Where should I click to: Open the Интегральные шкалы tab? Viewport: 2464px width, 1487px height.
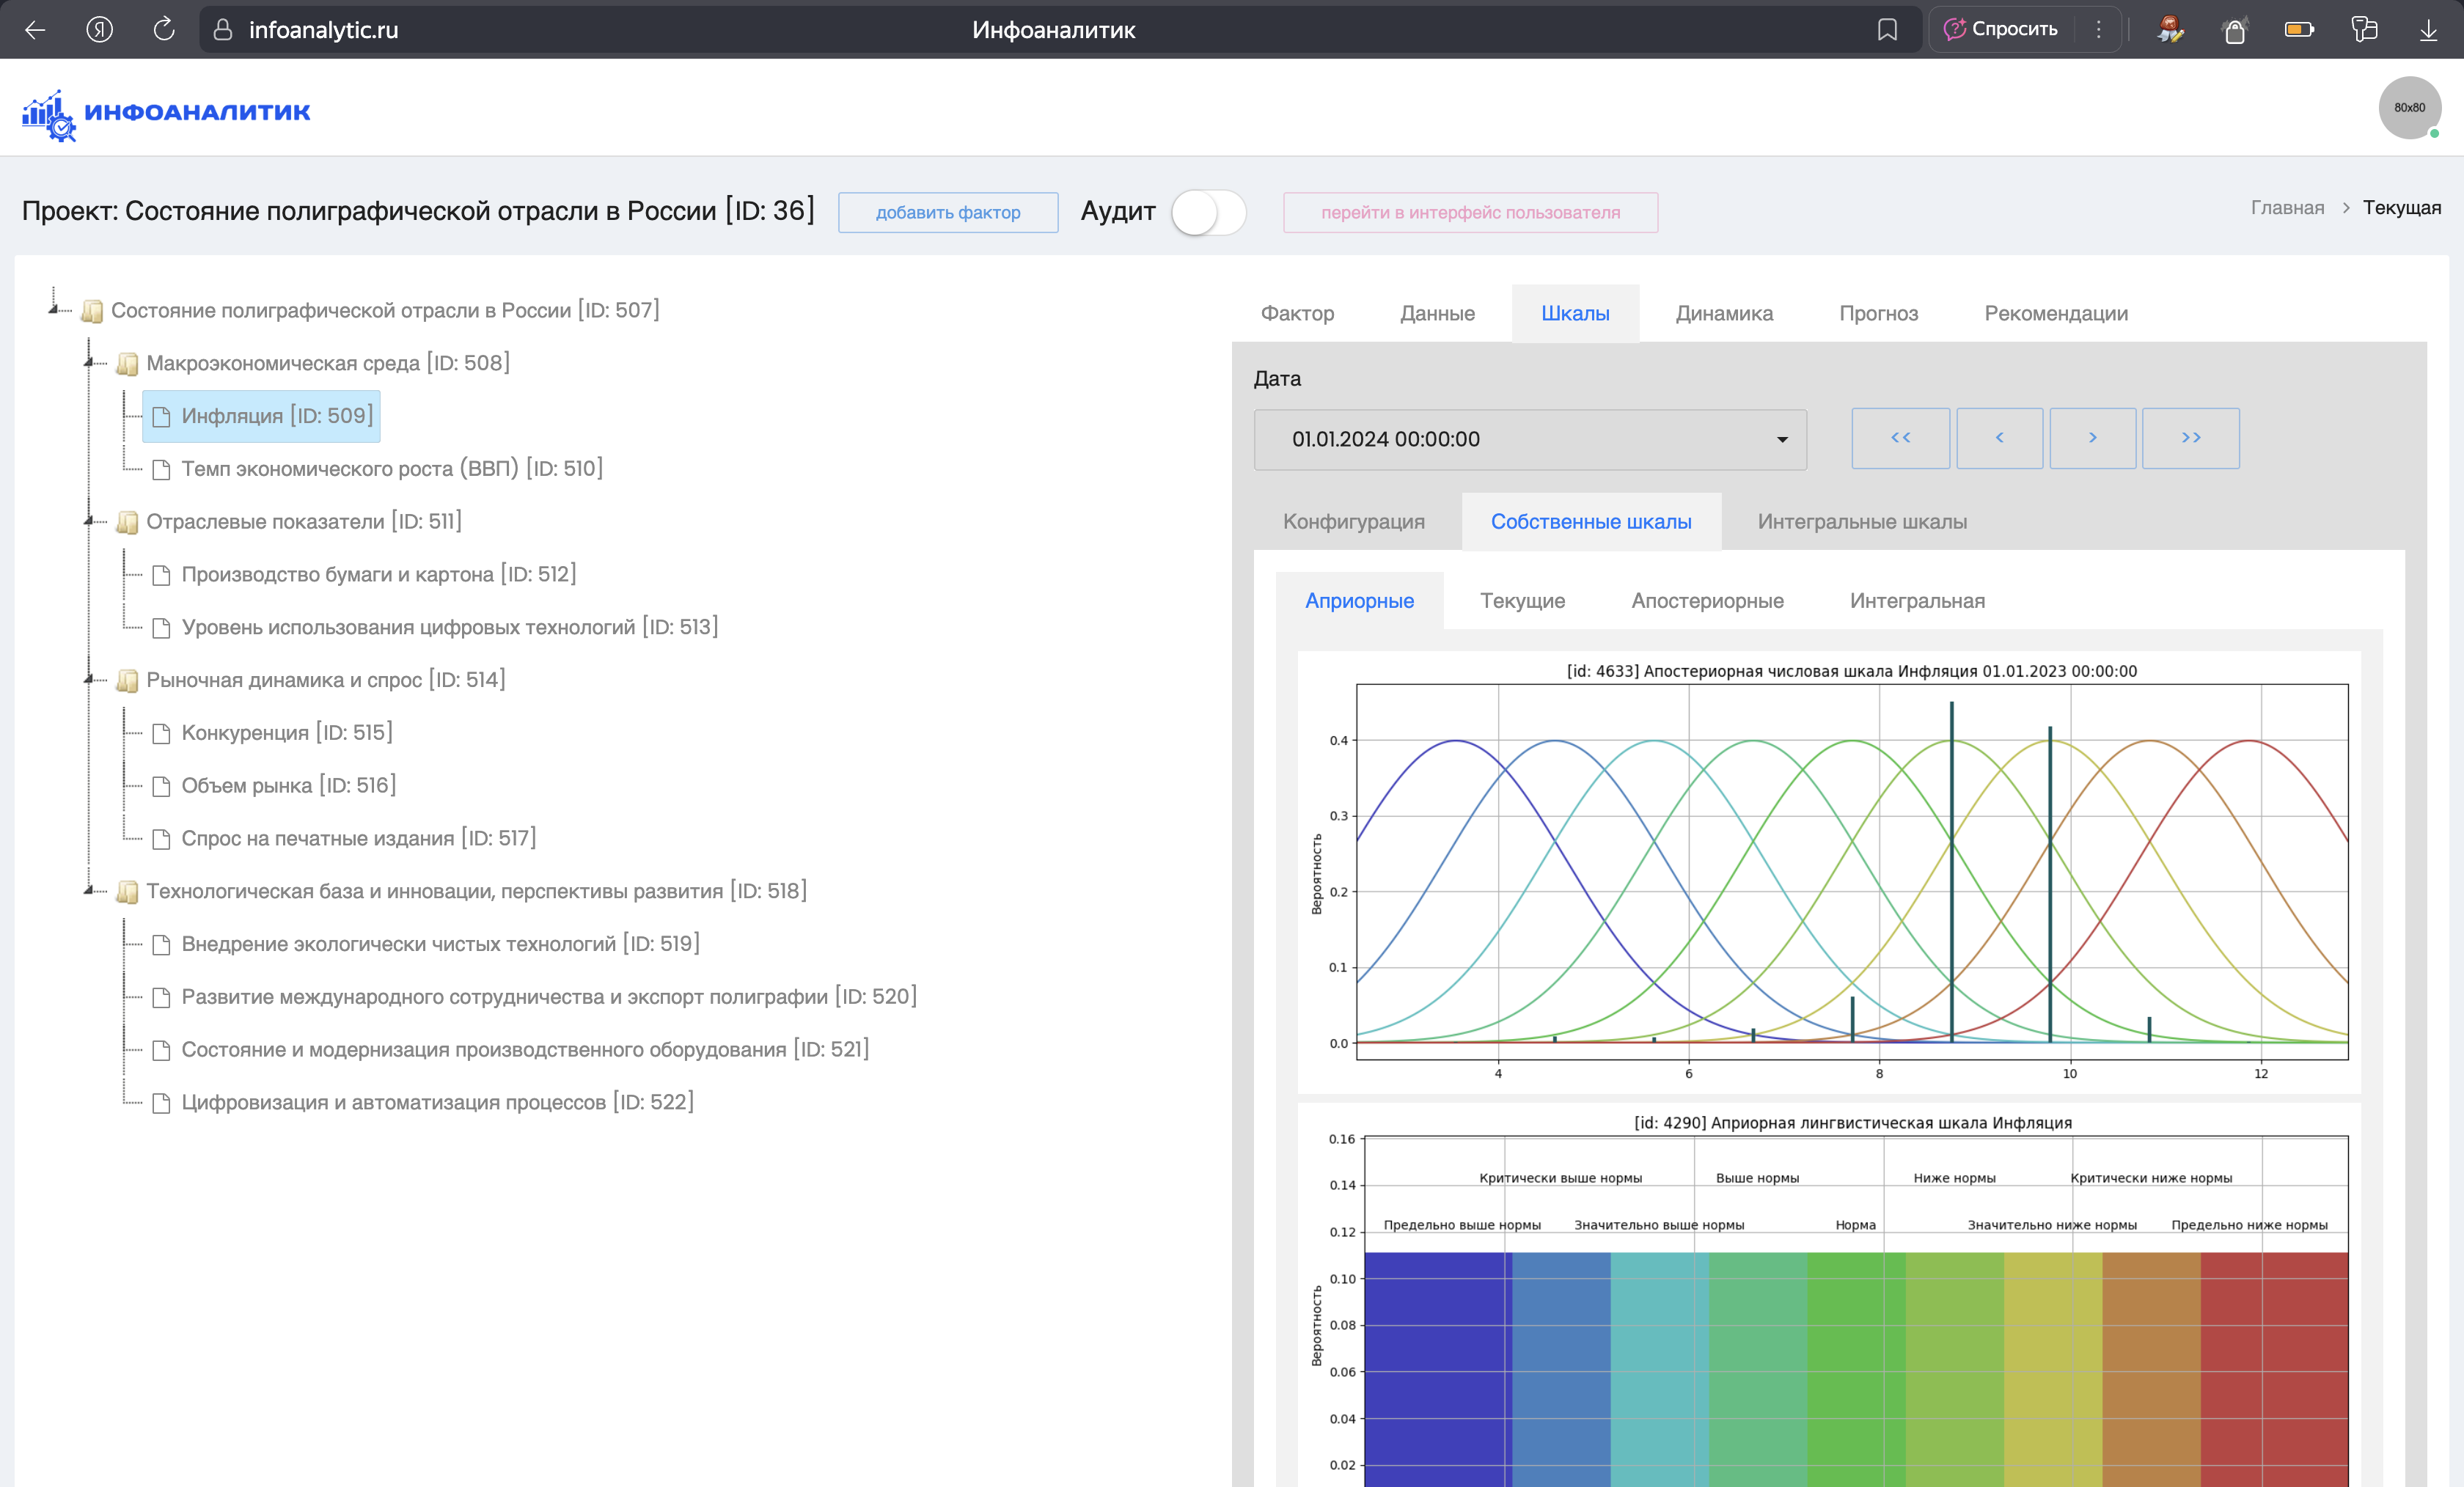(1861, 521)
